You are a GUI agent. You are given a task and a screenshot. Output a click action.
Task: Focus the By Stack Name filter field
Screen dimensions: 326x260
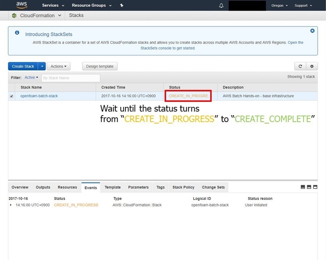(x=70, y=78)
